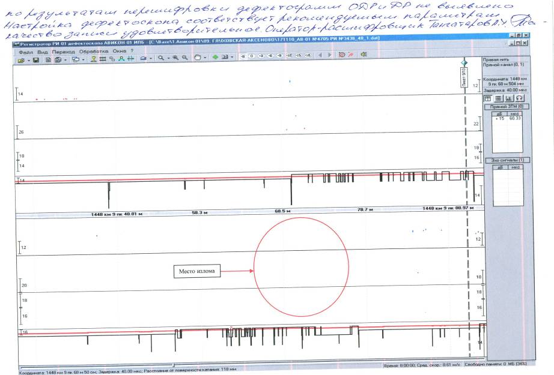The image size is (554, 375).
Task: Click the zoom in magnifier icon
Action: pyautogui.click(x=175, y=60)
